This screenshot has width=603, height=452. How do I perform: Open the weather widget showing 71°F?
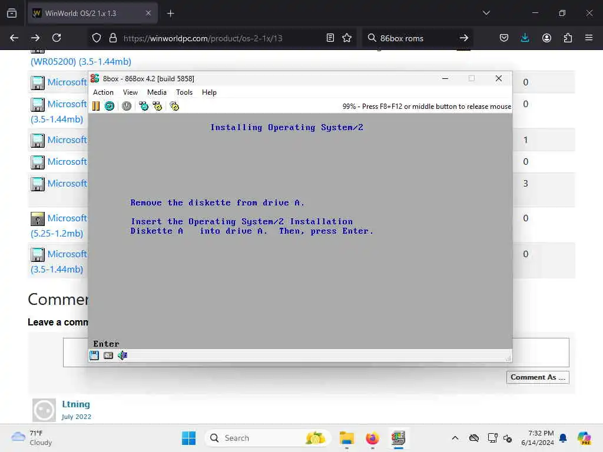click(x=32, y=438)
